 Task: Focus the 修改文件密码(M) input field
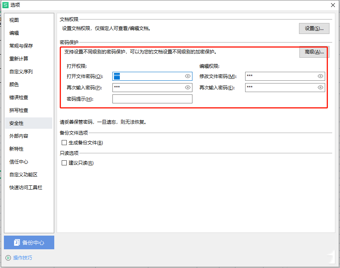pos(285,76)
